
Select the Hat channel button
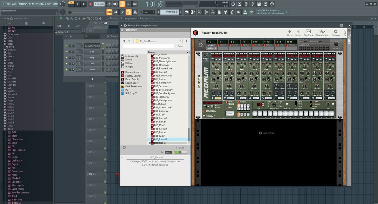pos(92,64)
